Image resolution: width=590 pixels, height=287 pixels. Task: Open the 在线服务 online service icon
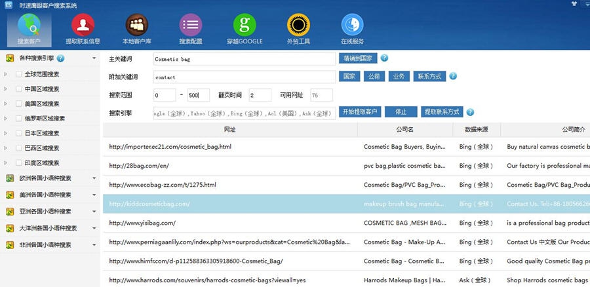[352, 28]
